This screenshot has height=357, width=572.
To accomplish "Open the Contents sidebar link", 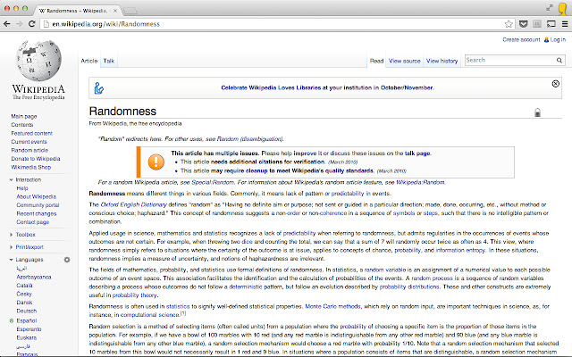I will point(21,125).
